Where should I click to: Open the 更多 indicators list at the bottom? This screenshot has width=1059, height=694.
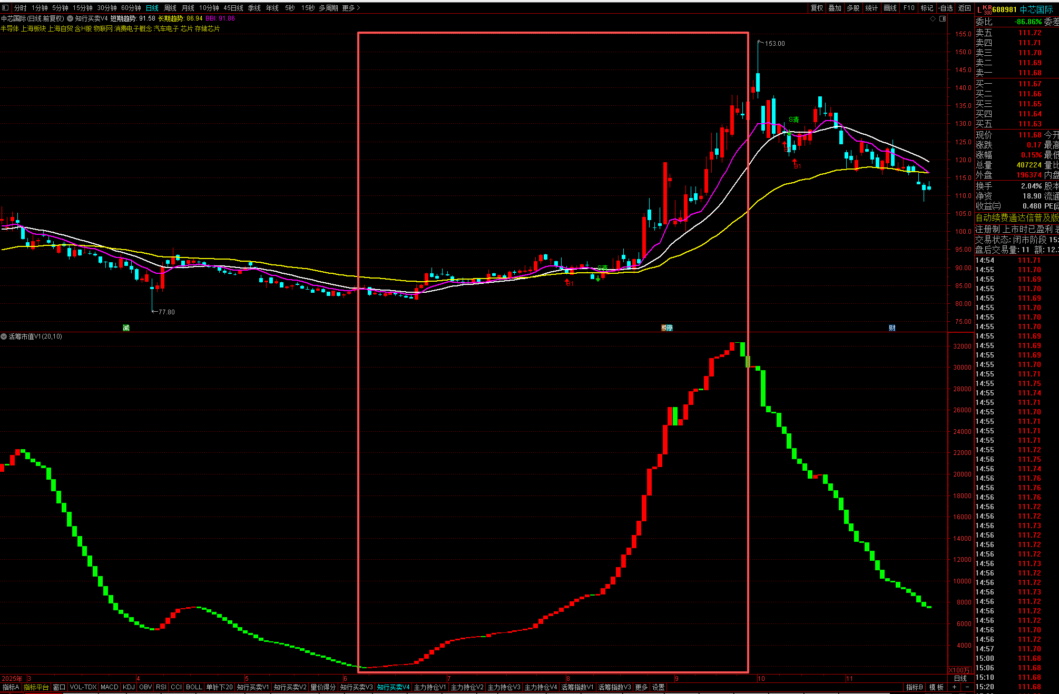tap(641, 687)
